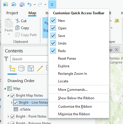Screen dimensions: 123x124
Task: Uncheck New in Quick Access Toolbar menu
Action: pos(53,20)
